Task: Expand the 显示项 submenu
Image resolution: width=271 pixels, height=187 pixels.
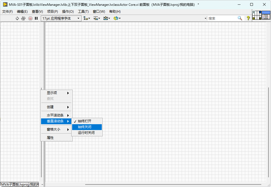Action: tap(57, 93)
